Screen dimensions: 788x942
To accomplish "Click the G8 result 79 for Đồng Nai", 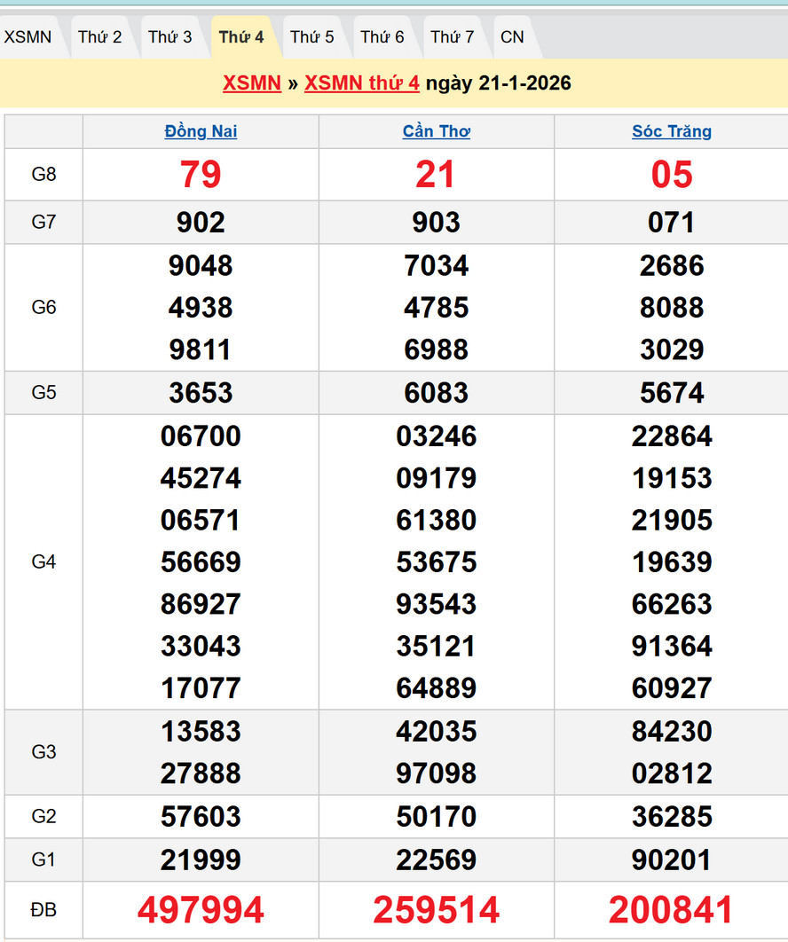I will [201, 174].
